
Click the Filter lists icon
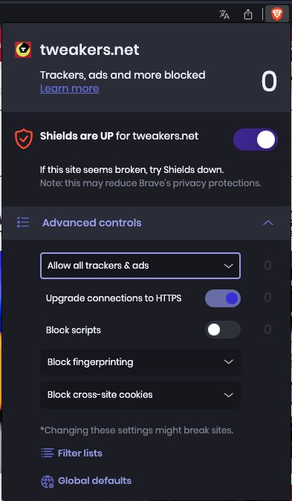pos(48,453)
